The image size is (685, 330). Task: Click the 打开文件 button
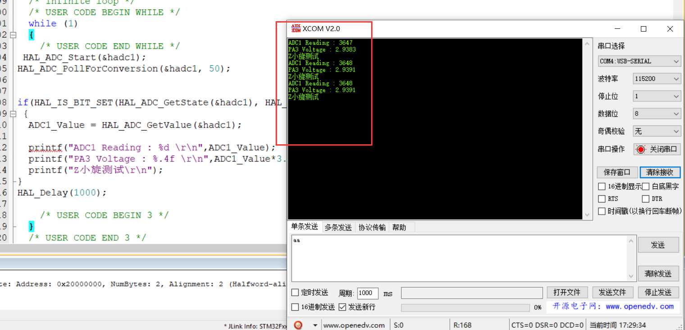tap(567, 293)
